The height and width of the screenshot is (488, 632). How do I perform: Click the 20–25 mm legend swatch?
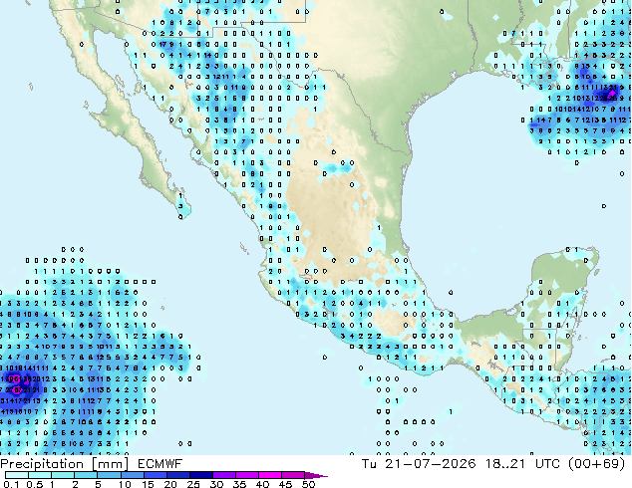[x=178, y=475]
